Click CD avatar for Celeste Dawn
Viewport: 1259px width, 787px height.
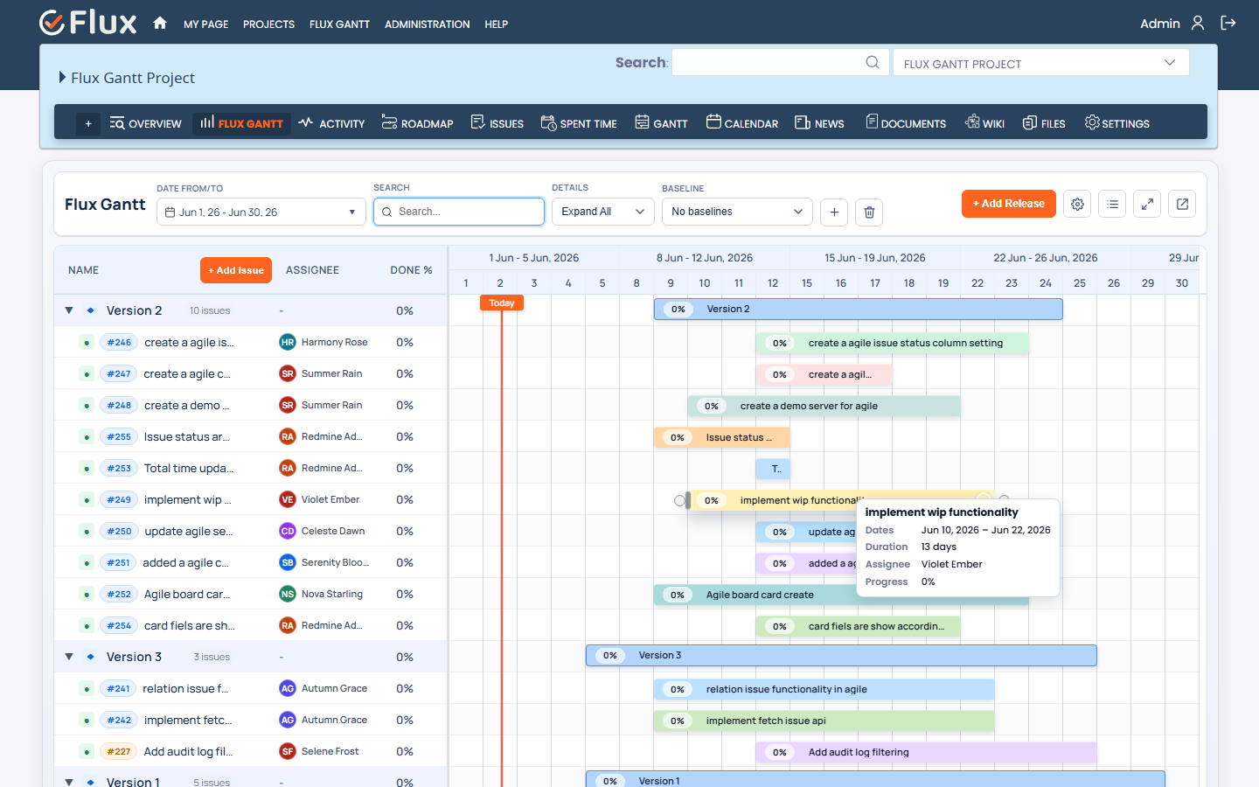[x=288, y=532]
